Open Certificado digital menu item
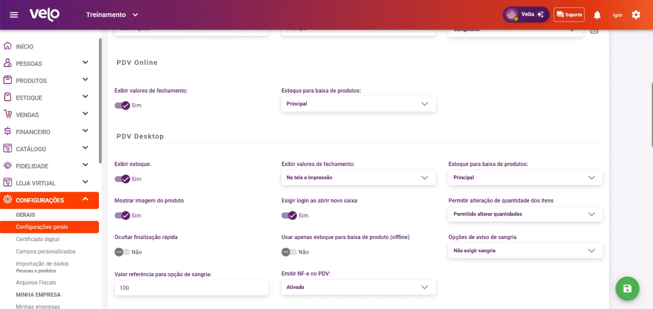This screenshot has width=653, height=309. click(38, 239)
